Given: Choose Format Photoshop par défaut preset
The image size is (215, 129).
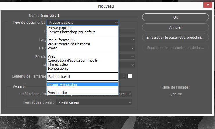Looking at the screenshot, I should [x=71, y=32].
